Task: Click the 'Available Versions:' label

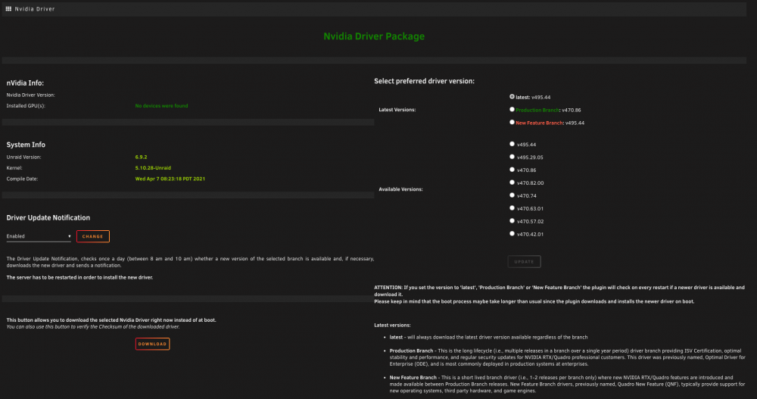Action: pos(400,189)
